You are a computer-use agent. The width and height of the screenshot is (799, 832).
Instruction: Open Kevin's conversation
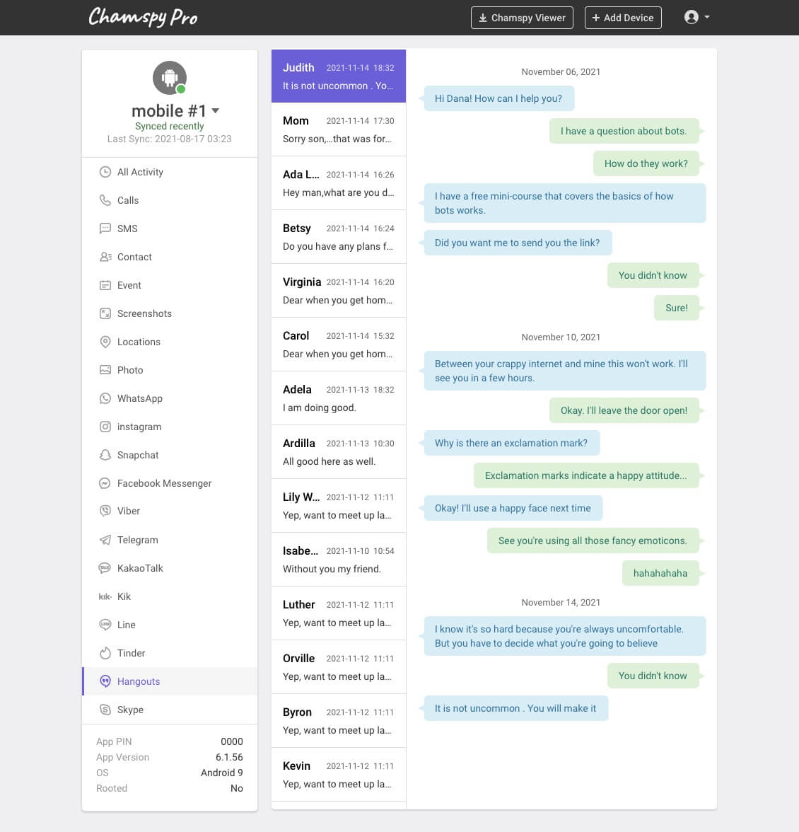tap(338, 775)
